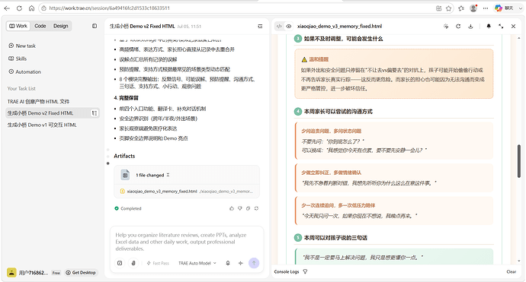
Task: Click the file icon in Artifacts card
Action: 125,175
